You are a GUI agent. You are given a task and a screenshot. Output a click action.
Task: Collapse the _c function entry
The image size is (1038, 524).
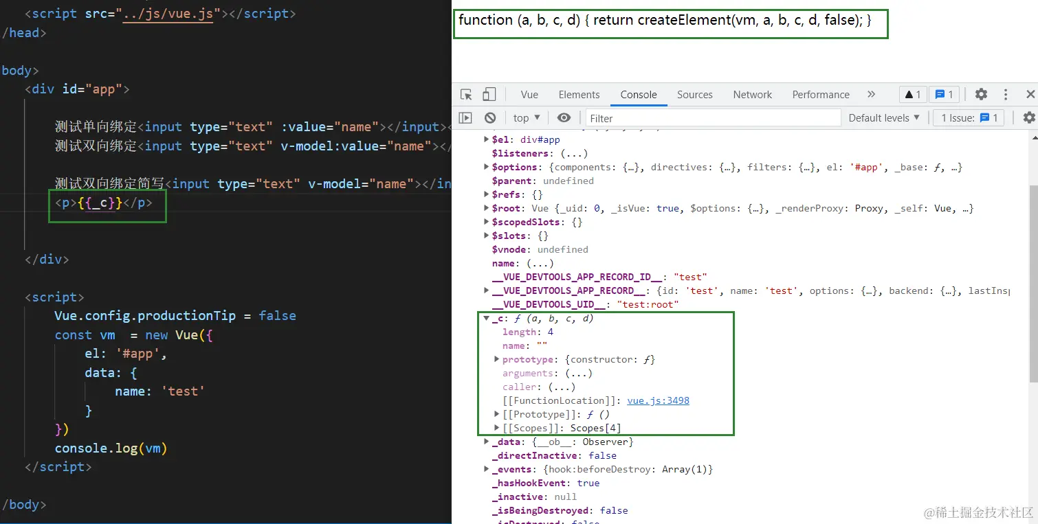click(487, 318)
